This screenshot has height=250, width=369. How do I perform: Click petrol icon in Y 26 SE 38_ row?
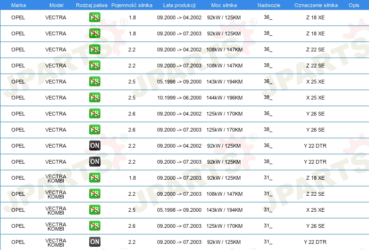click(x=94, y=129)
